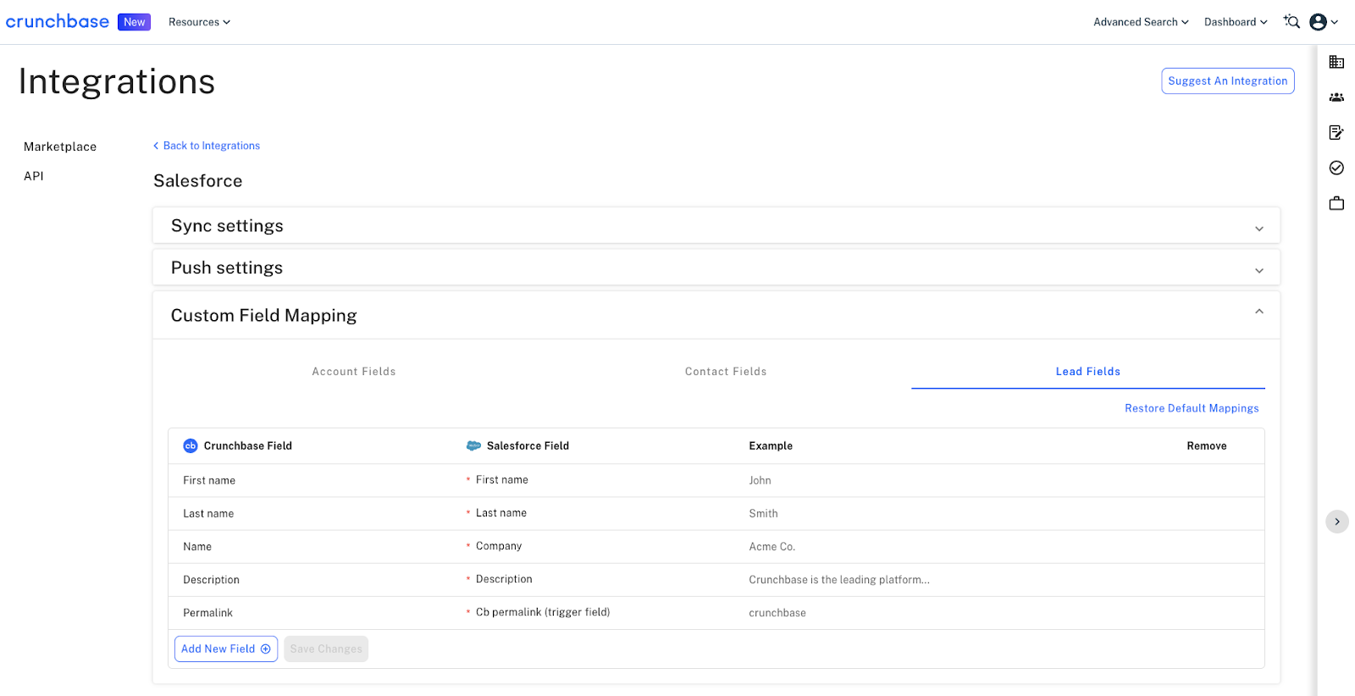Click the example value Acme Co.
Image resolution: width=1355 pixels, height=696 pixels.
pos(772,546)
